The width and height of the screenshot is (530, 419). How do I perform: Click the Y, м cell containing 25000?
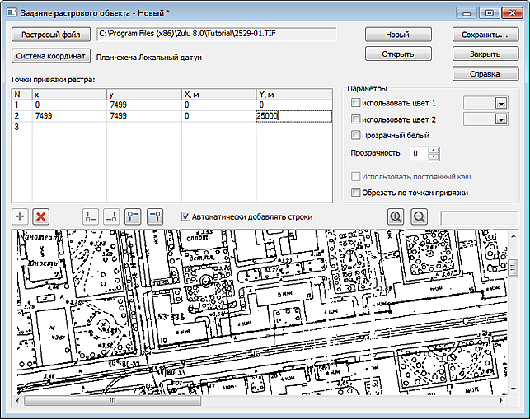(293, 116)
